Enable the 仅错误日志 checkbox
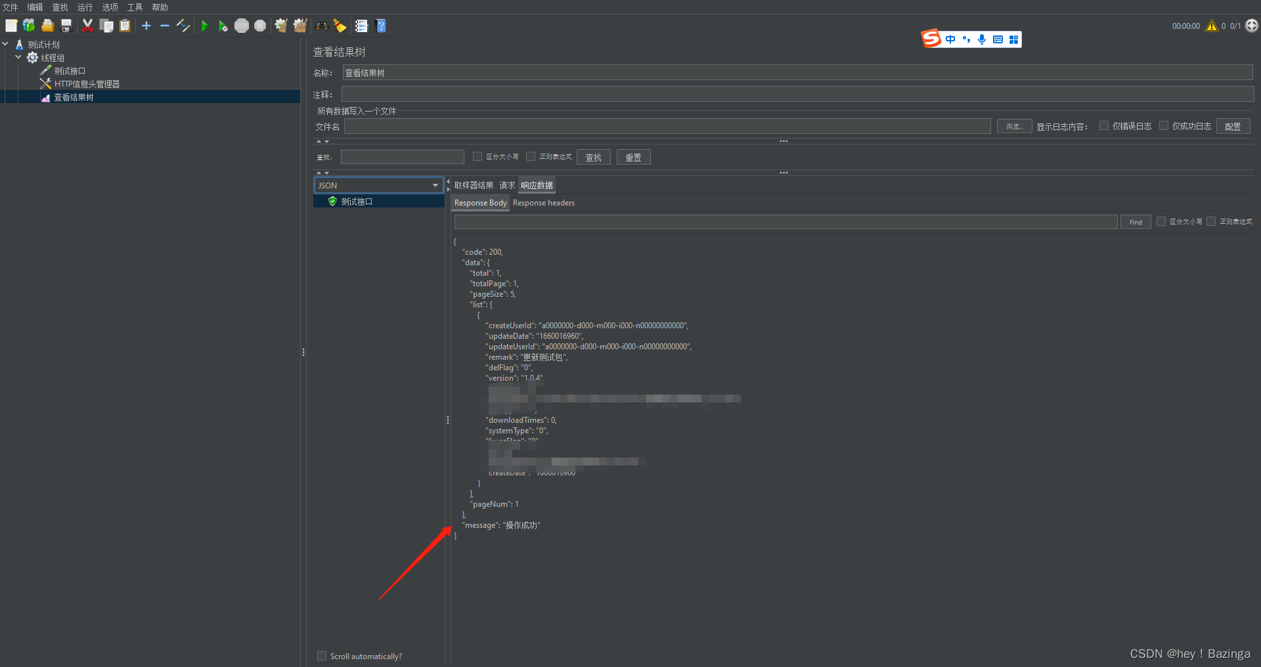Image resolution: width=1261 pixels, height=667 pixels. click(1104, 126)
